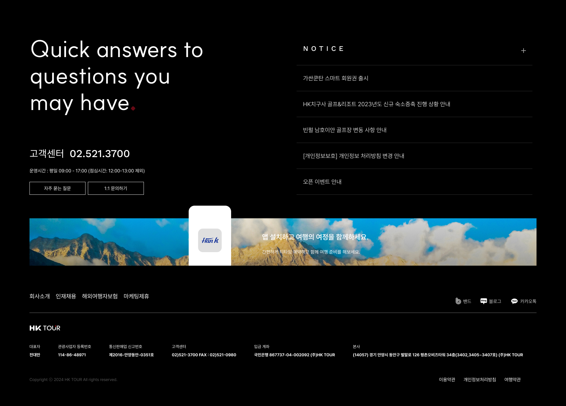
Task: Open HK치구사 골프&리조트 숙소증축 notice
Action: pyautogui.click(x=376, y=104)
